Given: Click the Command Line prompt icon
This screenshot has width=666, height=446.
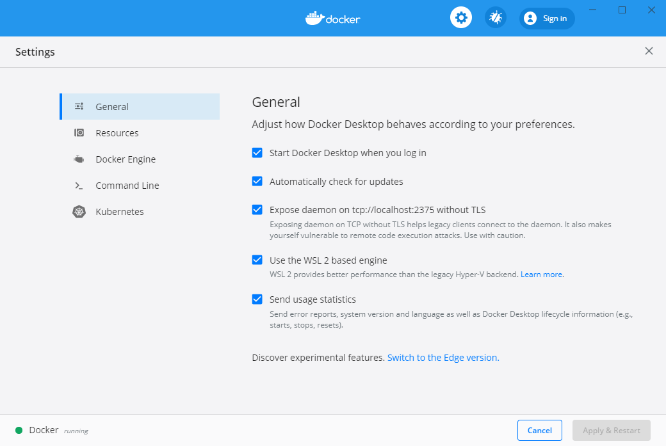Looking at the screenshot, I should click(79, 186).
